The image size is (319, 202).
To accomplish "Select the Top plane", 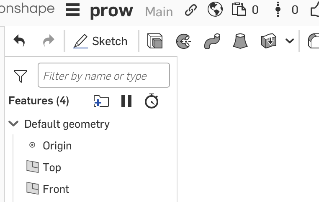I will pyautogui.click(x=51, y=167).
